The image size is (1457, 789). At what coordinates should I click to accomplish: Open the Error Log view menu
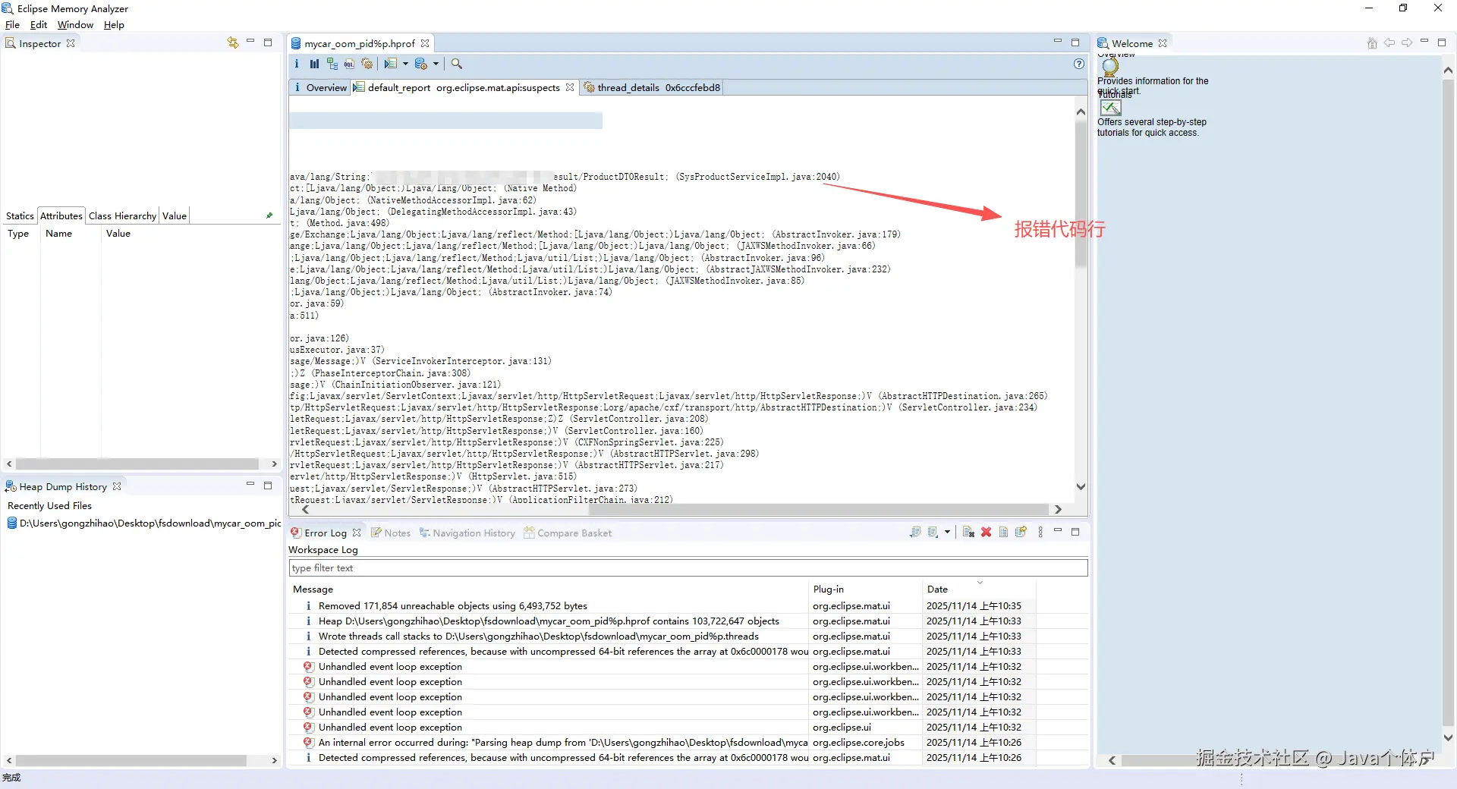pyautogui.click(x=1040, y=532)
